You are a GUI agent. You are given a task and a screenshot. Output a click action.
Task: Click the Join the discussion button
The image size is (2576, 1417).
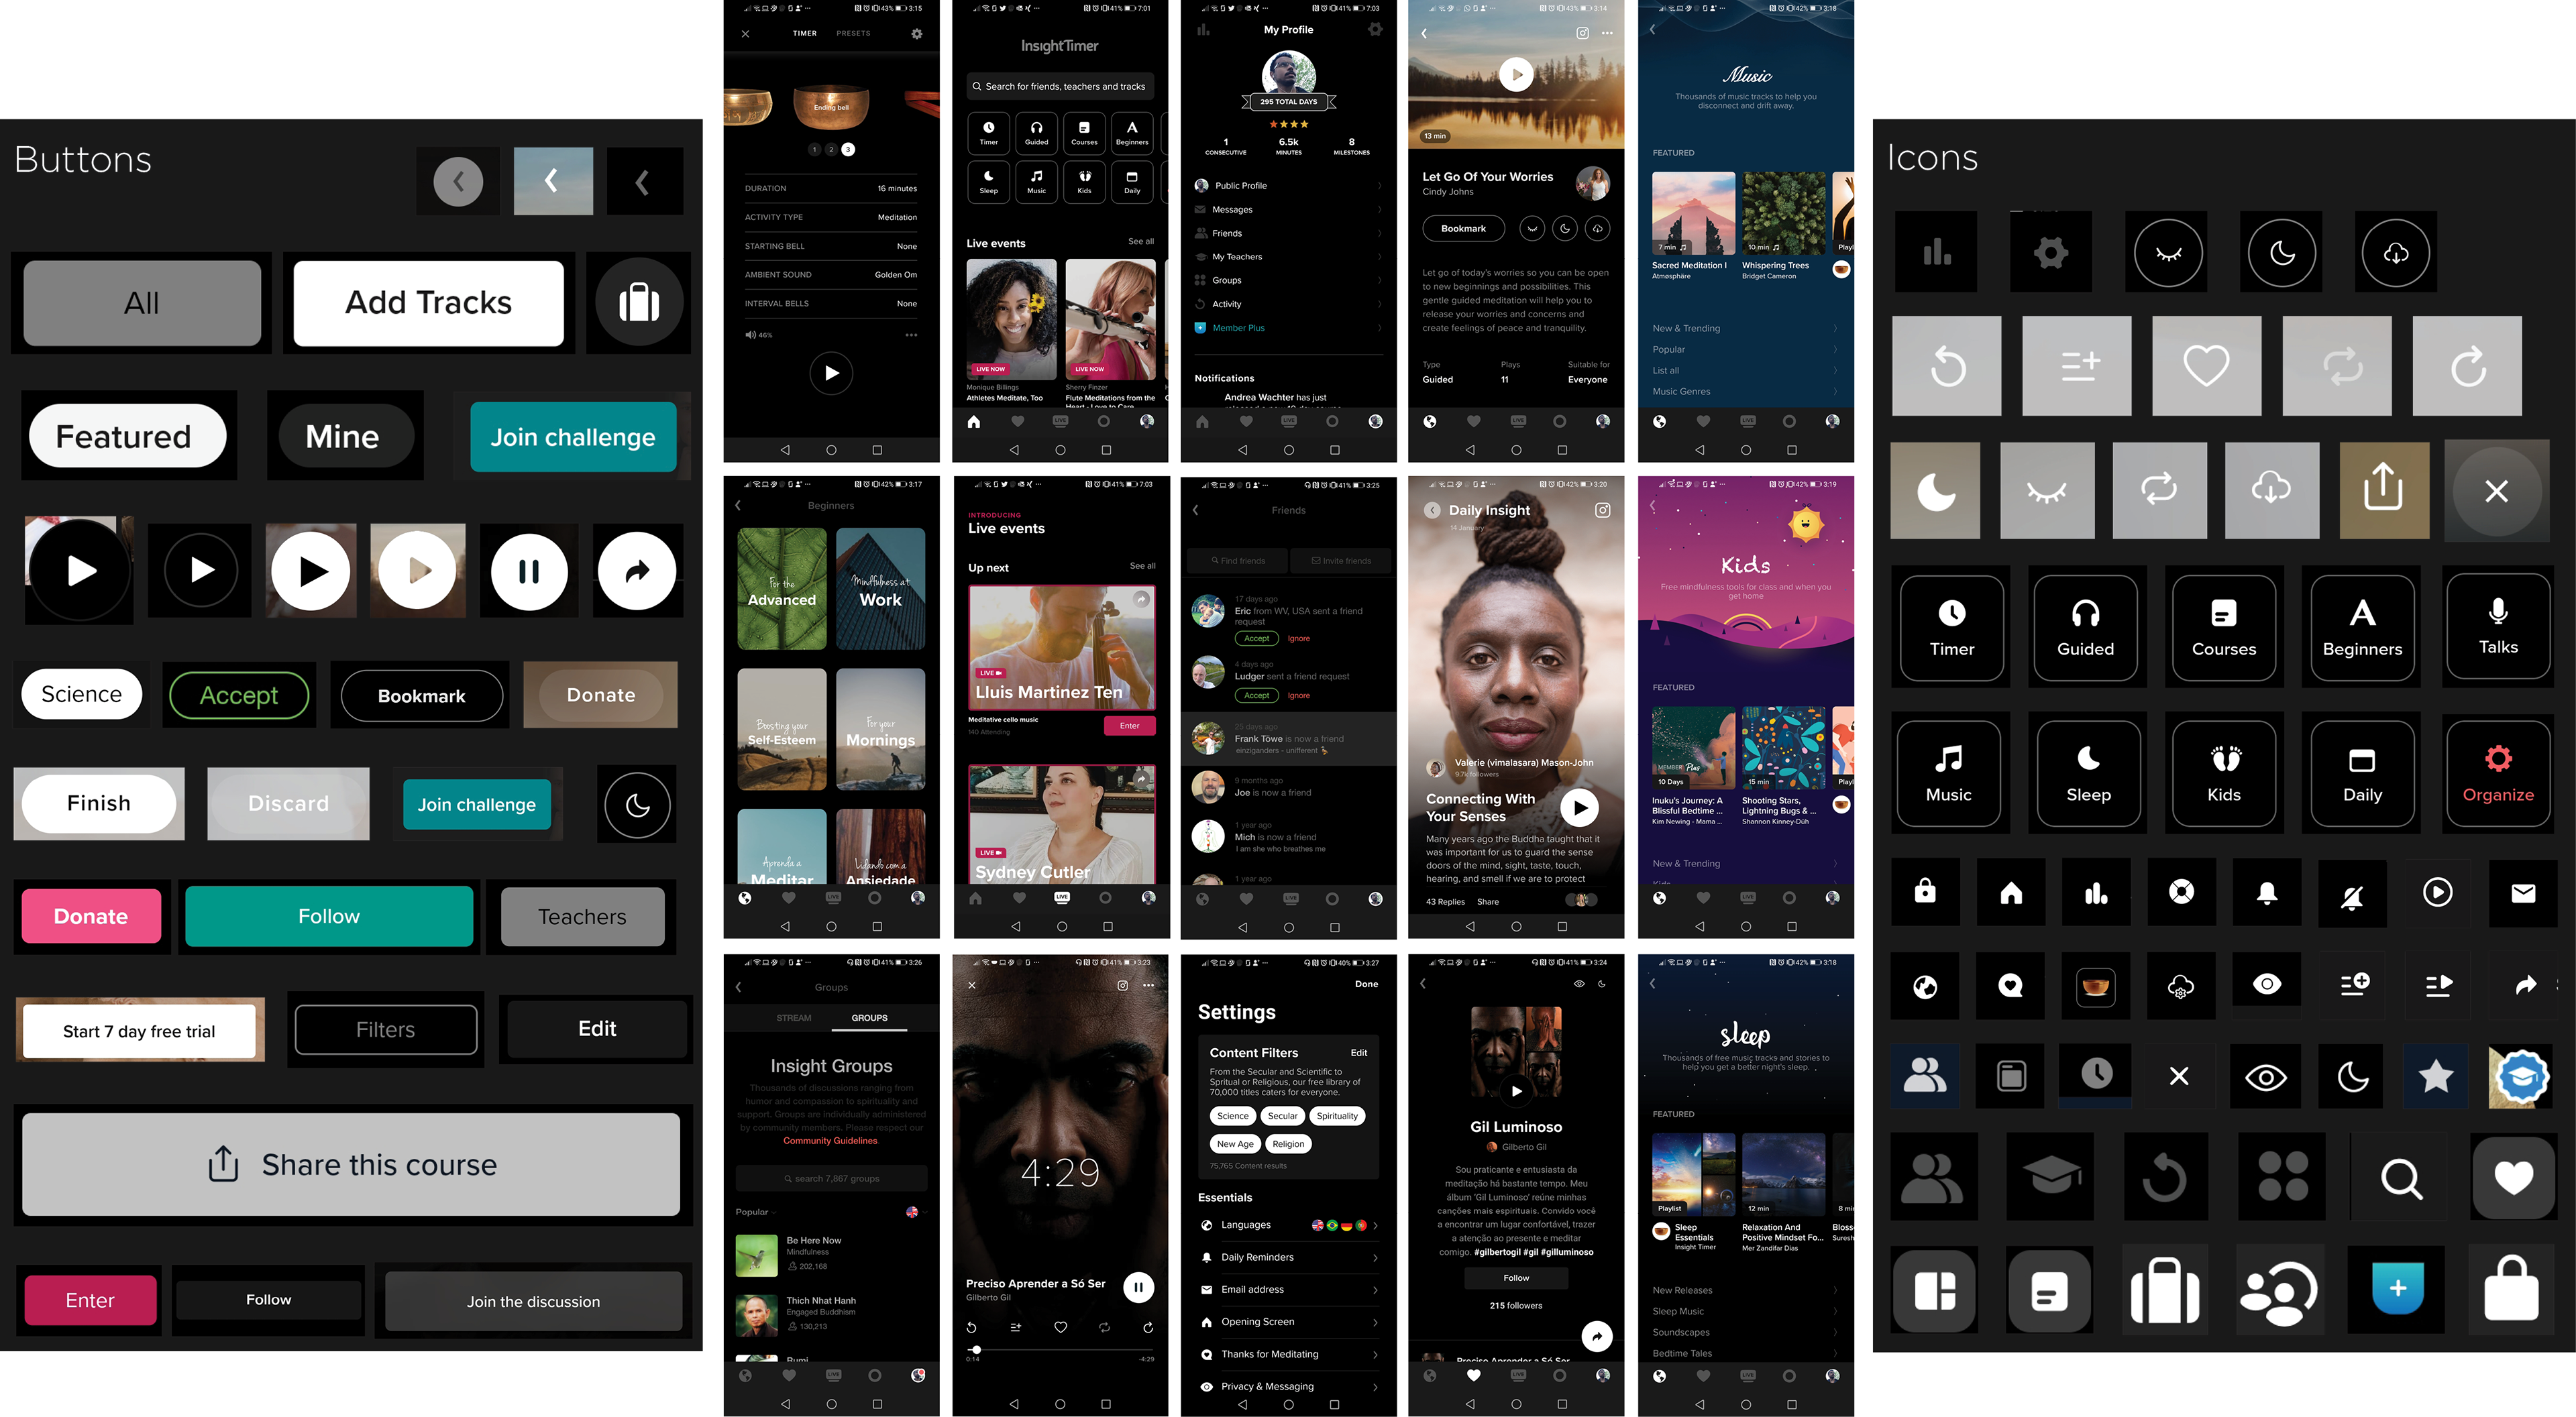(533, 1301)
